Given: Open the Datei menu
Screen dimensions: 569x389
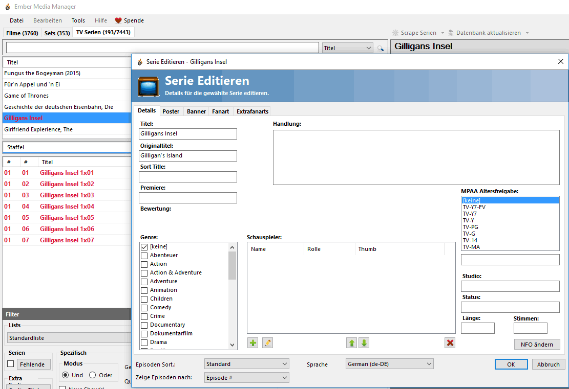Looking at the screenshot, I should pyautogui.click(x=17, y=20).
